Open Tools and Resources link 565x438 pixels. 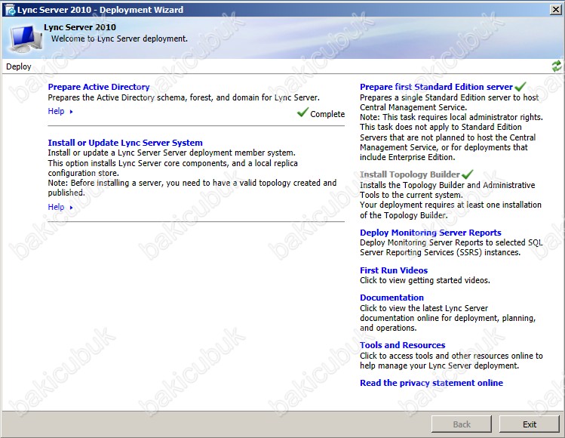[403, 345]
